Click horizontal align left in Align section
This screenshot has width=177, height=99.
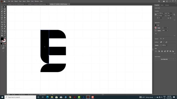159,51
